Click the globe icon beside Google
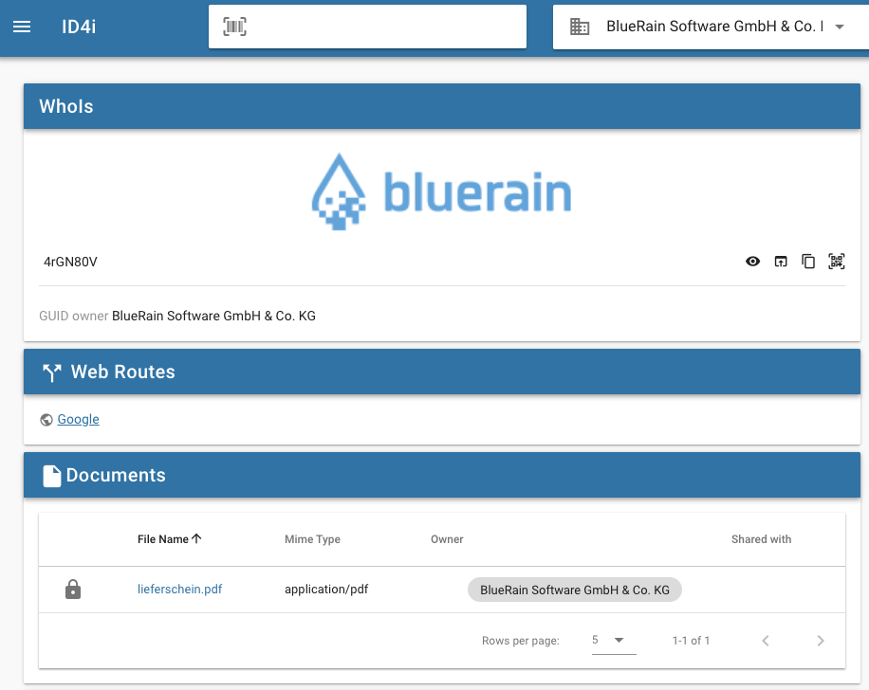The image size is (869, 690). coord(46,420)
